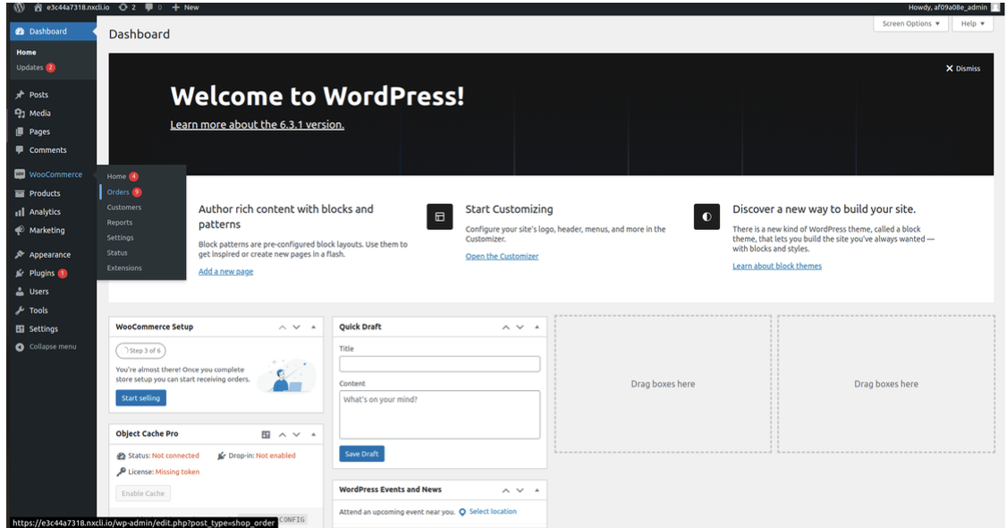The height and width of the screenshot is (528, 1007).
Task: Open Updates under Dashboard menu
Action: pyautogui.click(x=30, y=67)
